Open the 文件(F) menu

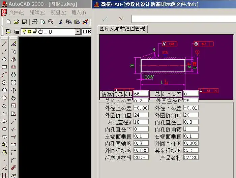17,12
